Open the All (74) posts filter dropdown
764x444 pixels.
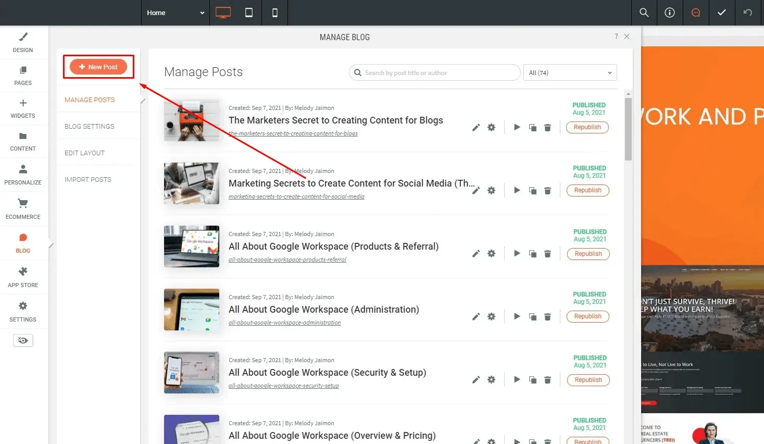(x=569, y=72)
